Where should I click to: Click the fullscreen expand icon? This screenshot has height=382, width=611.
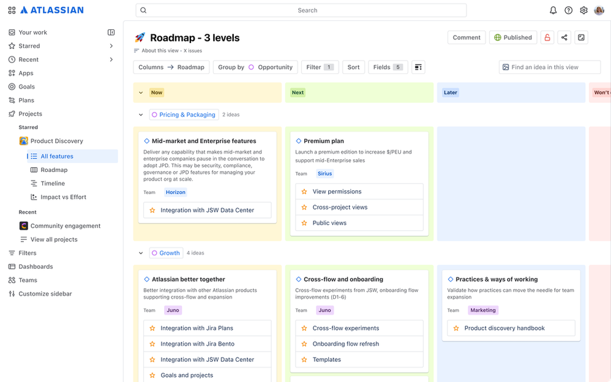(581, 37)
